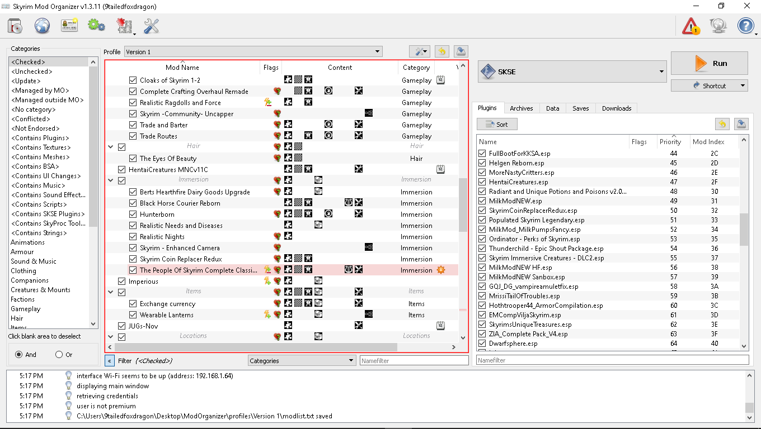Open Settings wrench and screwdriver icon
Screen dimensions: 761x429
pyautogui.click(x=151, y=26)
